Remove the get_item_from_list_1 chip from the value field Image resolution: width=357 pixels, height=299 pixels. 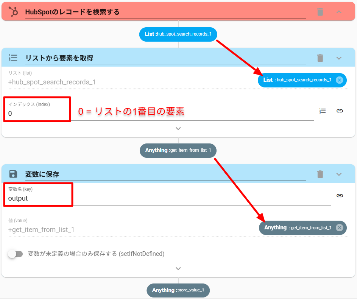click(x=339, y=227)
